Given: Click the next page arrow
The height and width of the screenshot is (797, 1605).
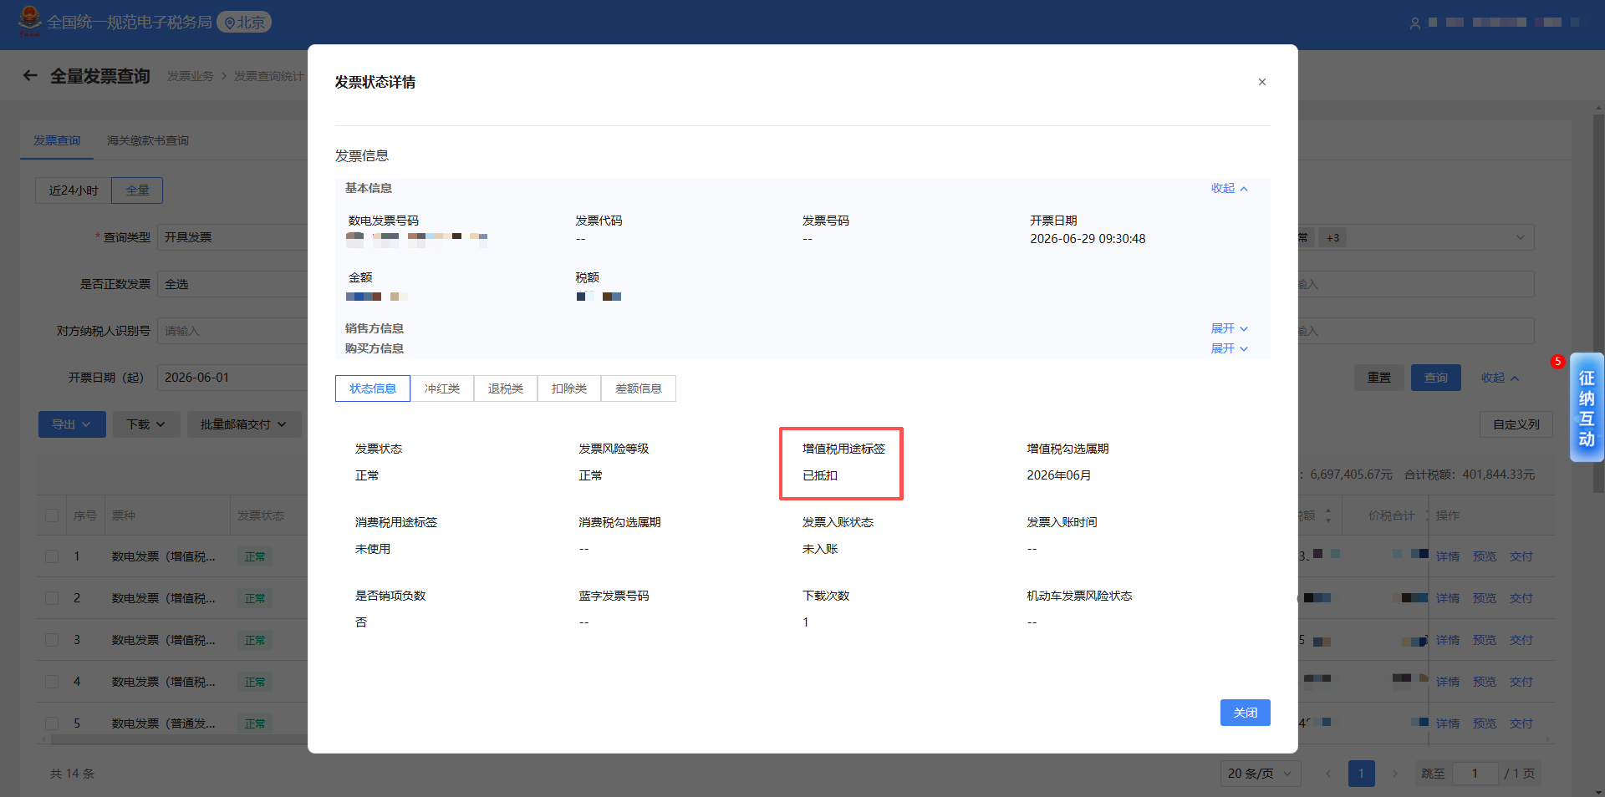Looking at the screenshot, I should pos(1394,774).
